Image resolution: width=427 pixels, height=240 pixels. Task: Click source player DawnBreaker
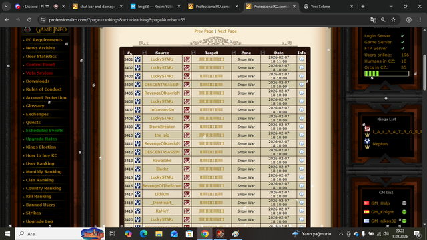click(x=162, y=127)
